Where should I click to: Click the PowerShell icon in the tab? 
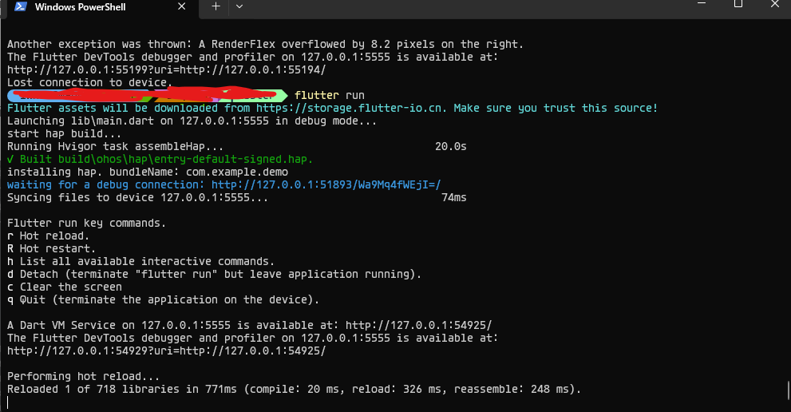click(21, 6)
